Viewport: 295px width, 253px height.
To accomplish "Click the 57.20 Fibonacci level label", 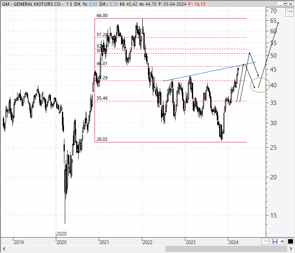I will pos(102,35).
